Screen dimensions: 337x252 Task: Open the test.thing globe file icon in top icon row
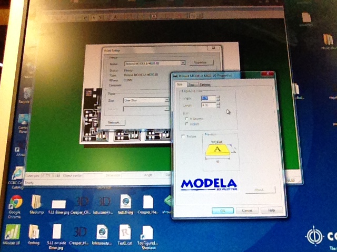point(126,202)
